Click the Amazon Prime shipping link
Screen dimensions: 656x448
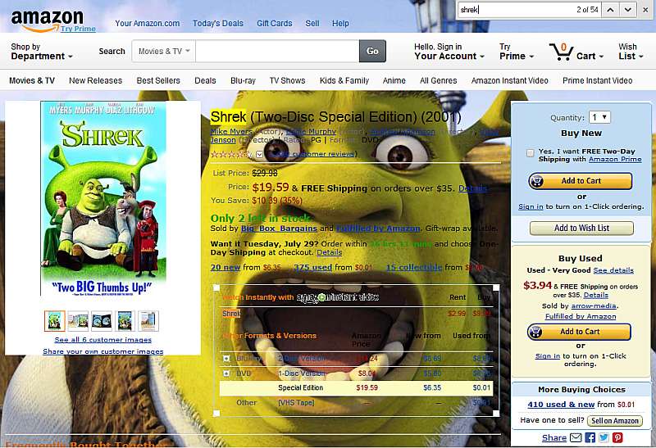click(615, 159)
